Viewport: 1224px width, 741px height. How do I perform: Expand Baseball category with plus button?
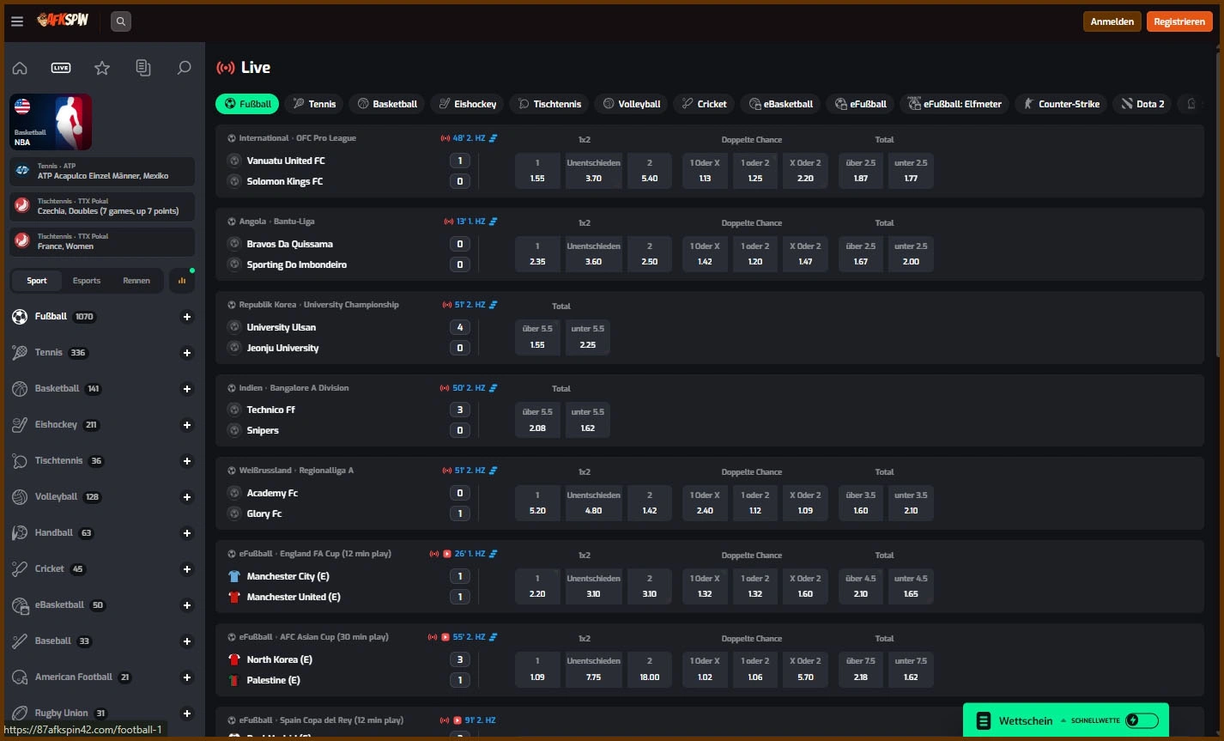[x=187, y=641]
